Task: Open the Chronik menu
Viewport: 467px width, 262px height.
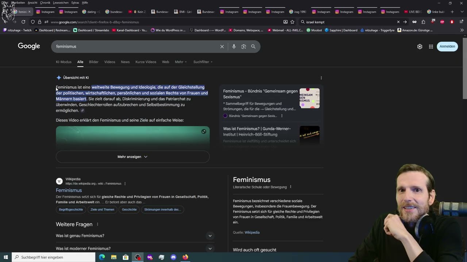Action: 45,3
